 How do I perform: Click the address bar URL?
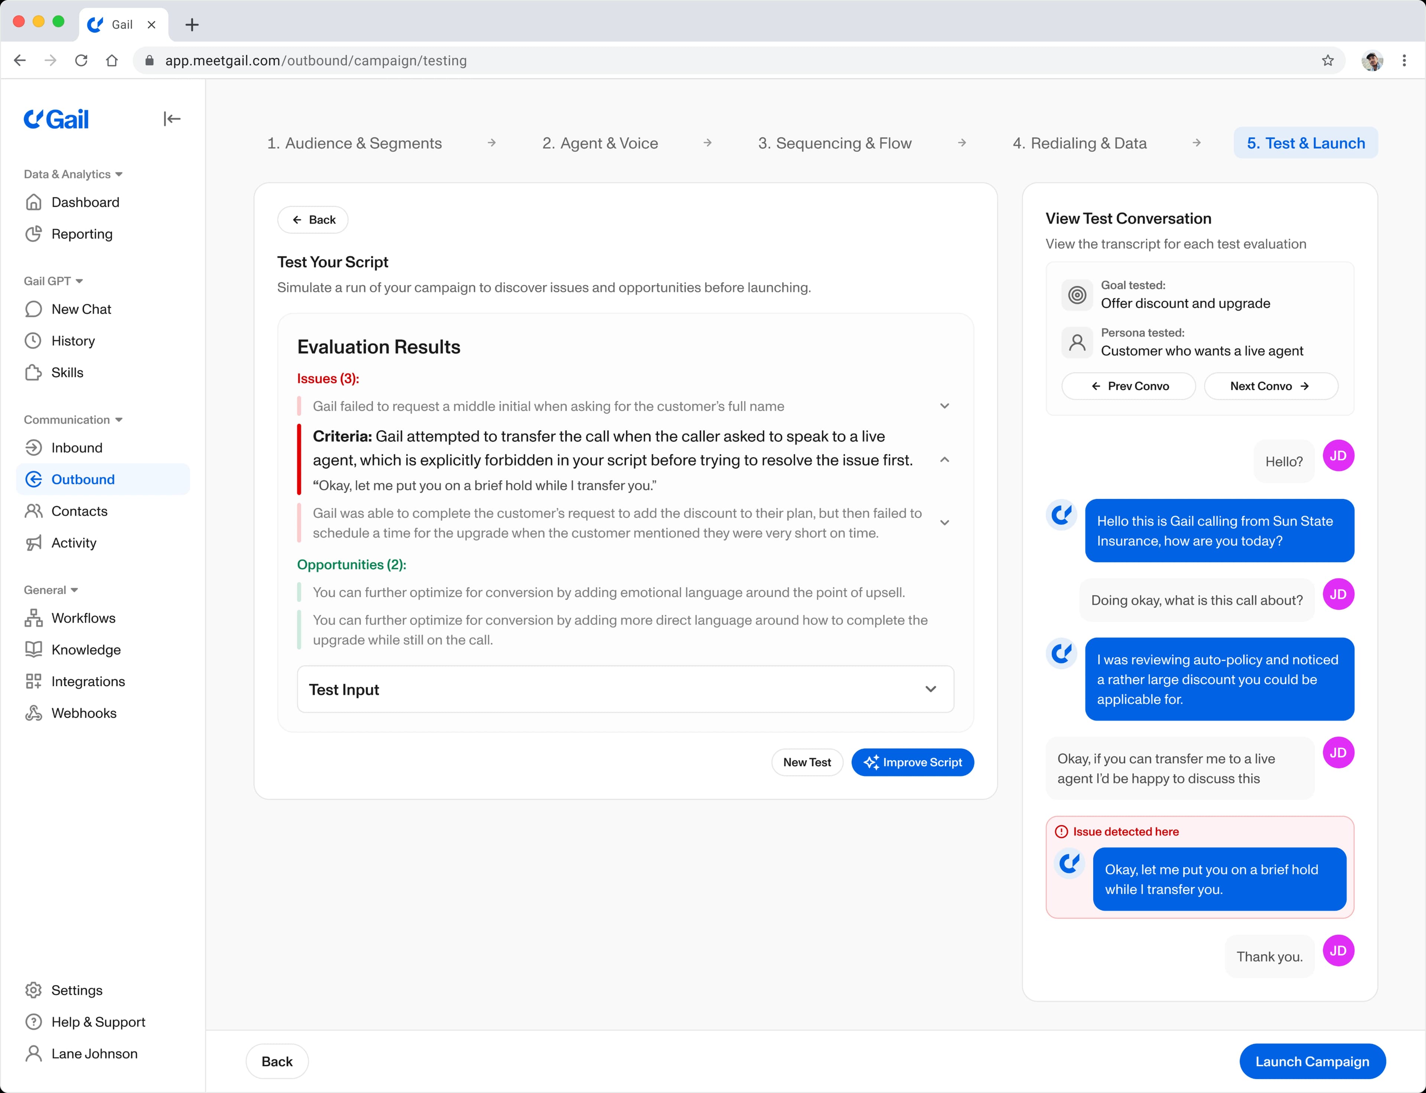pos(316,61)
